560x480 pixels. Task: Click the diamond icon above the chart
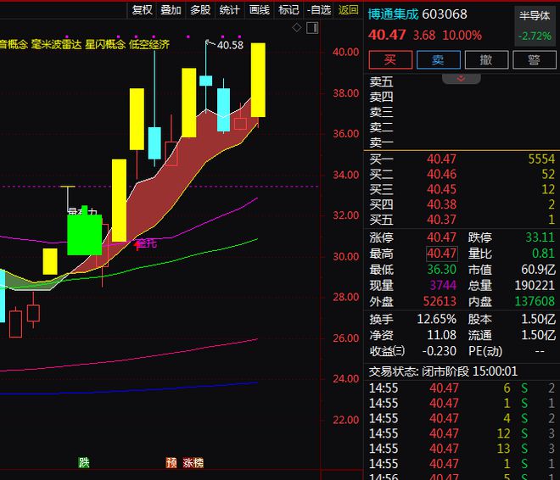tap(297, 27)
